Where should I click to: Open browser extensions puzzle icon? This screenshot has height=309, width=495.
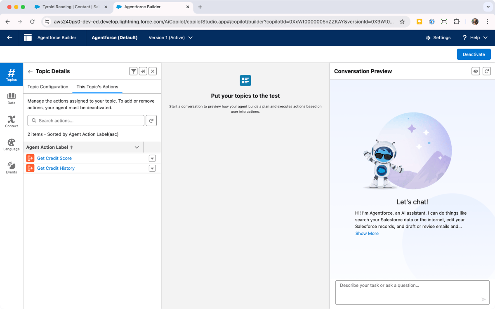[457, 21]
